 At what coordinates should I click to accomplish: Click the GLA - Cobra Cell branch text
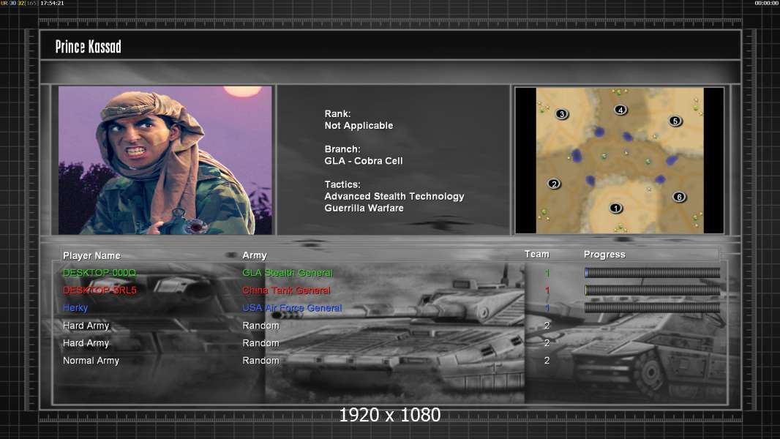click(364, 161)
